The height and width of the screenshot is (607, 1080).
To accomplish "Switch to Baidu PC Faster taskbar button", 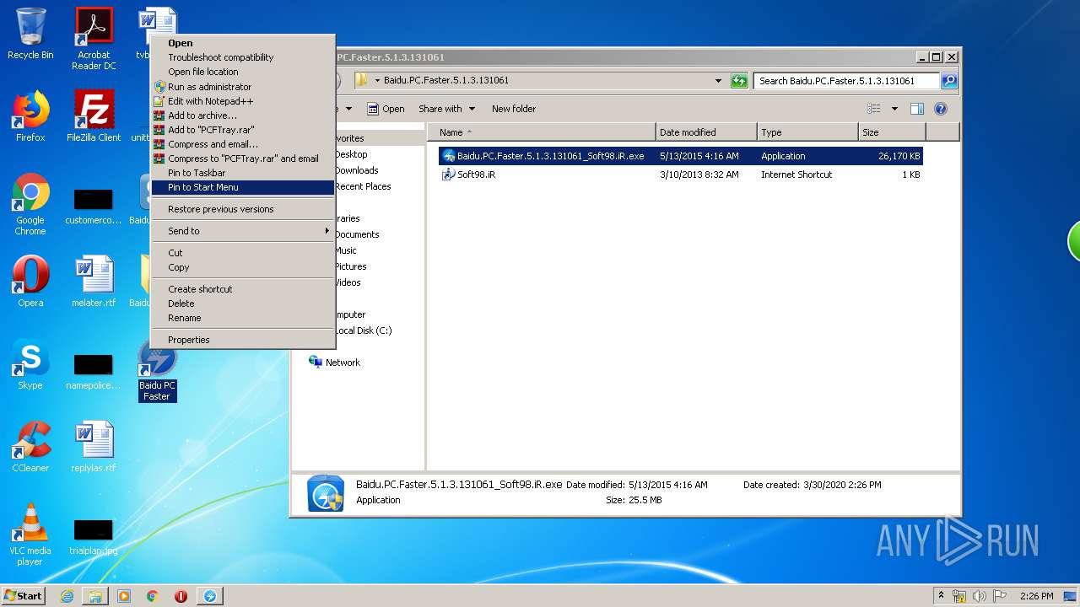I will 210,596.
